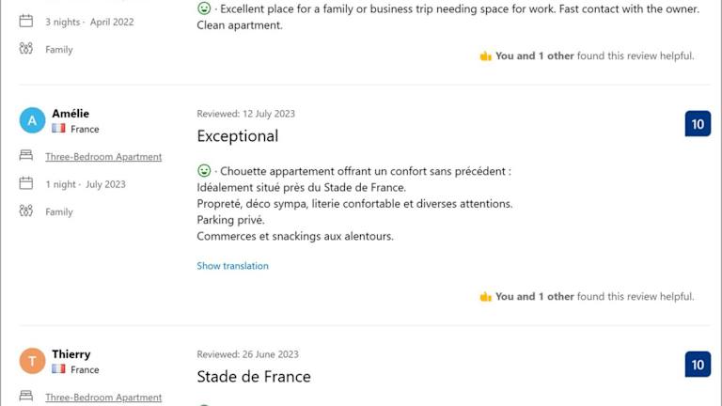Click the France flag under Thierry
Viewport: 722px width, 406px height.
click(58, 369)
